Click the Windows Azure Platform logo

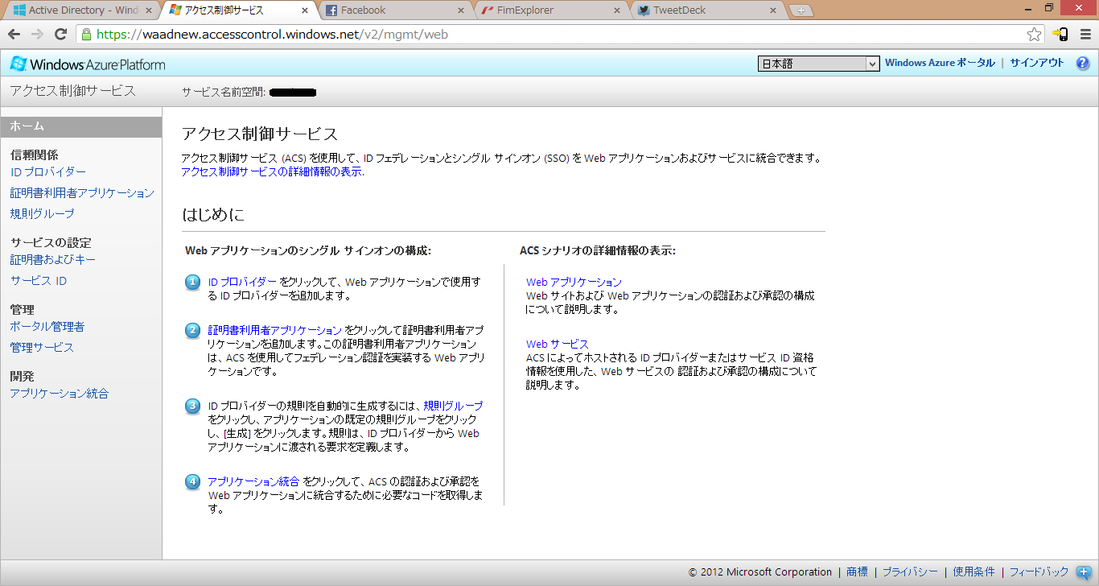coord(88,64)
